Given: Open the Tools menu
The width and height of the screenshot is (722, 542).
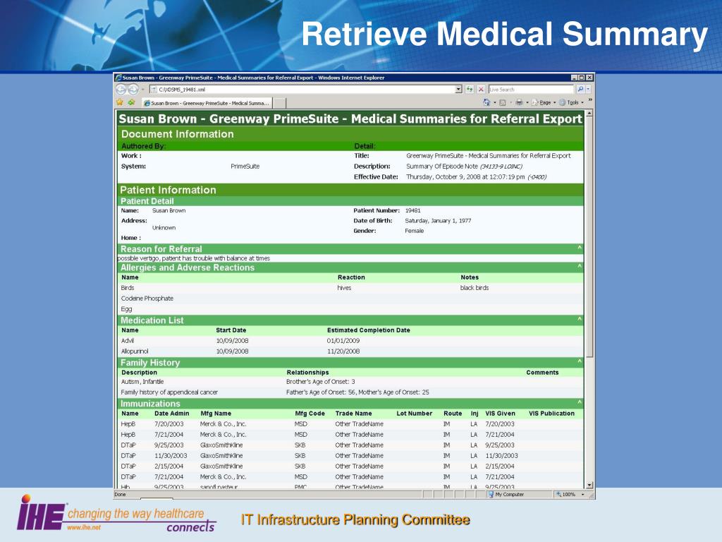Looking at the screenshot, I should click(571, 102).
